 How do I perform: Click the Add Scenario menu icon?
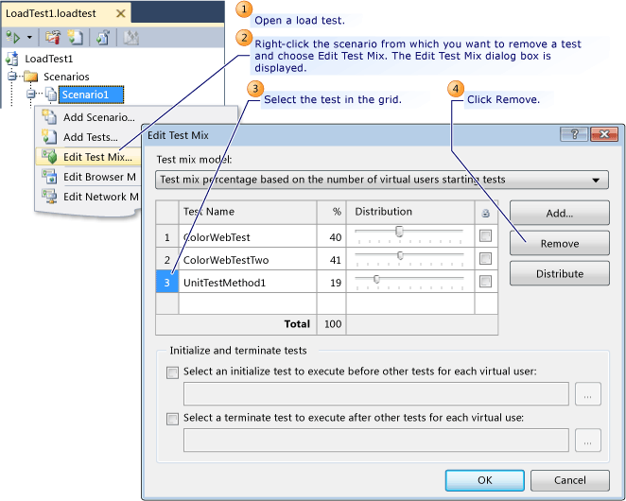pyautogui.click(x=49, y=116)
